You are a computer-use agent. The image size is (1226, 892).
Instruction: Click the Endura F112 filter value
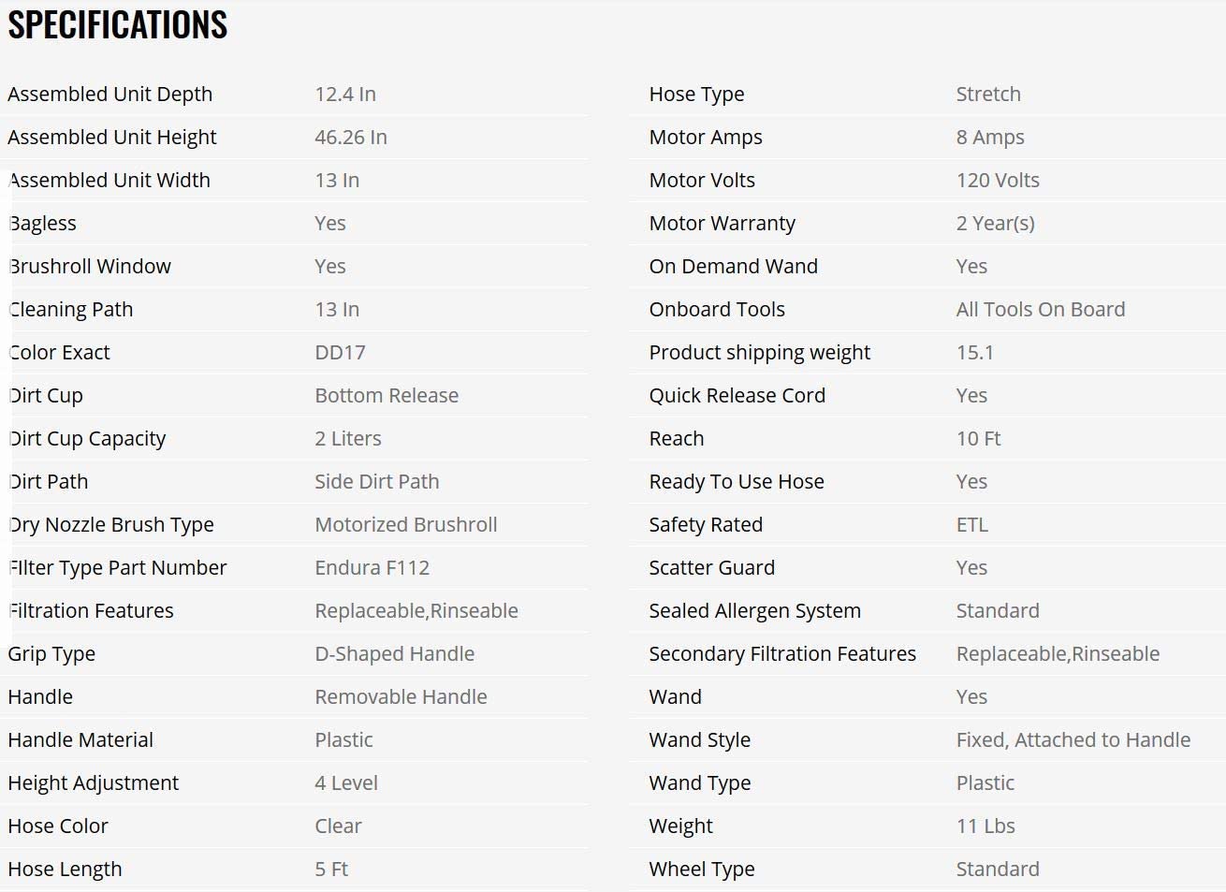click(372, 568)
